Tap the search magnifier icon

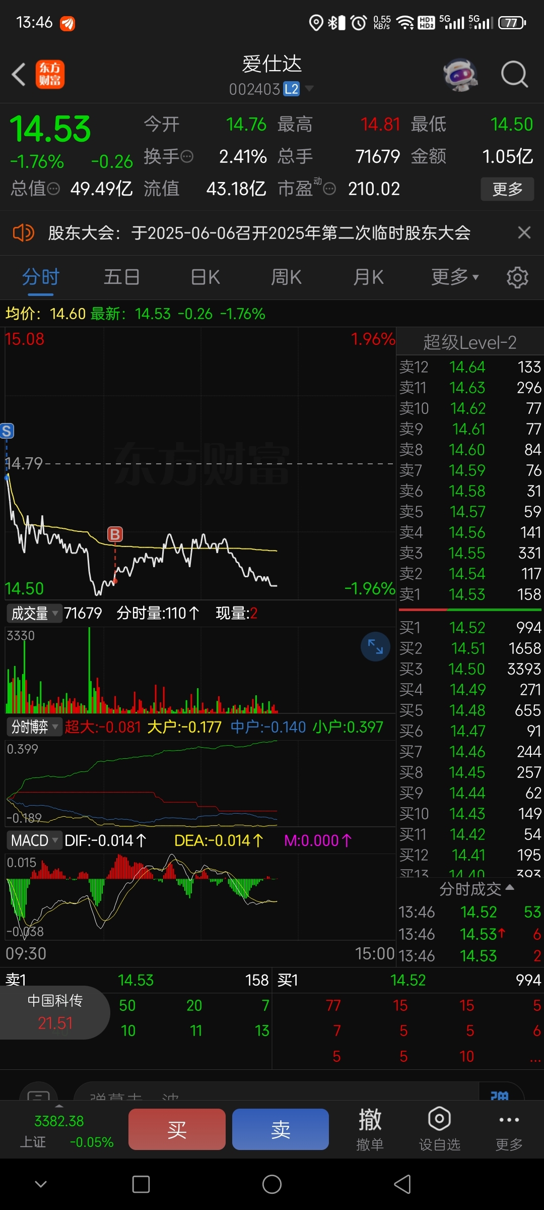pos(514,75)
